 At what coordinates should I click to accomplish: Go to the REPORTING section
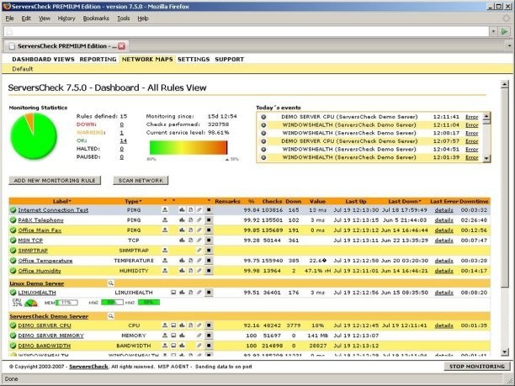(98, 60)
